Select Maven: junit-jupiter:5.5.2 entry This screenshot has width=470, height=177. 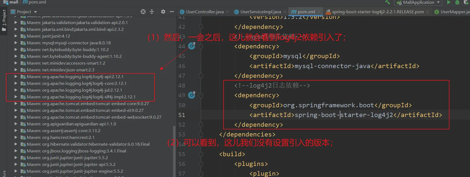(67, 158)
